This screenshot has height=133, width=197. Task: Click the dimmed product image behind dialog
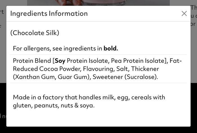[x=98, y=3]
